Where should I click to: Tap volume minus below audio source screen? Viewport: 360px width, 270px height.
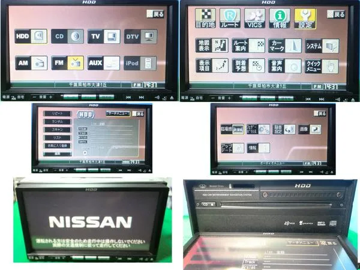coord(34,97)
